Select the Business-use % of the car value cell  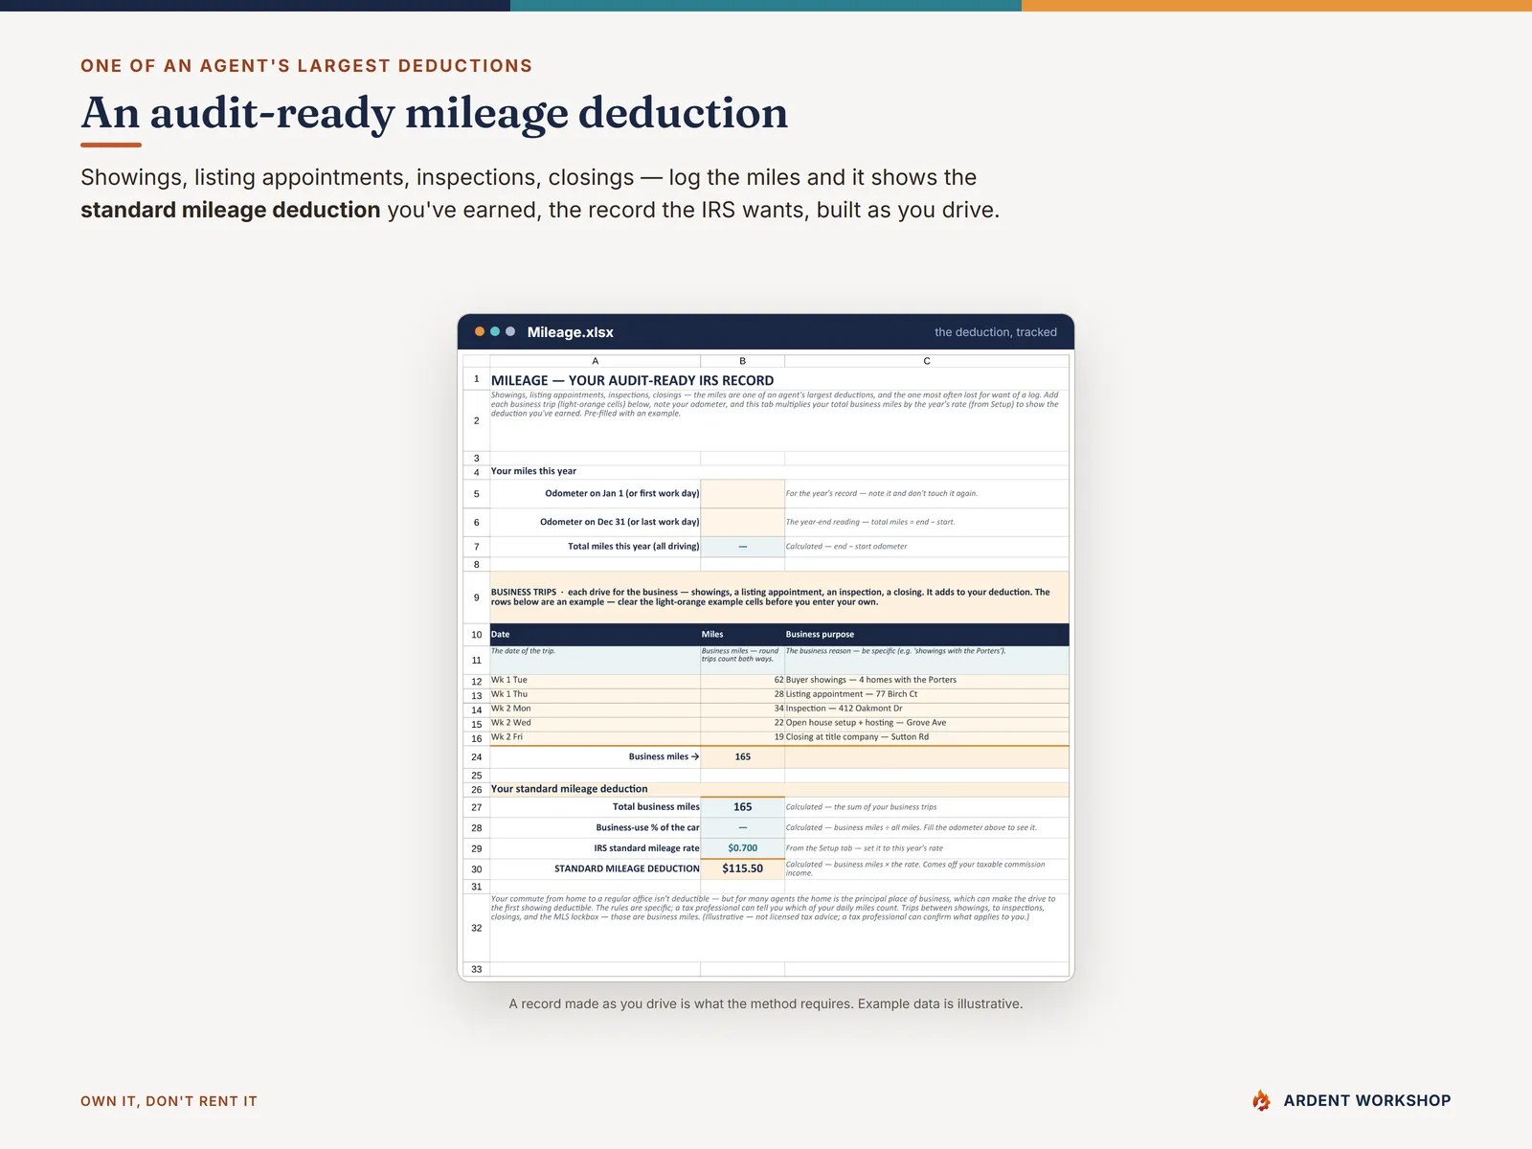tap(742, 827)
